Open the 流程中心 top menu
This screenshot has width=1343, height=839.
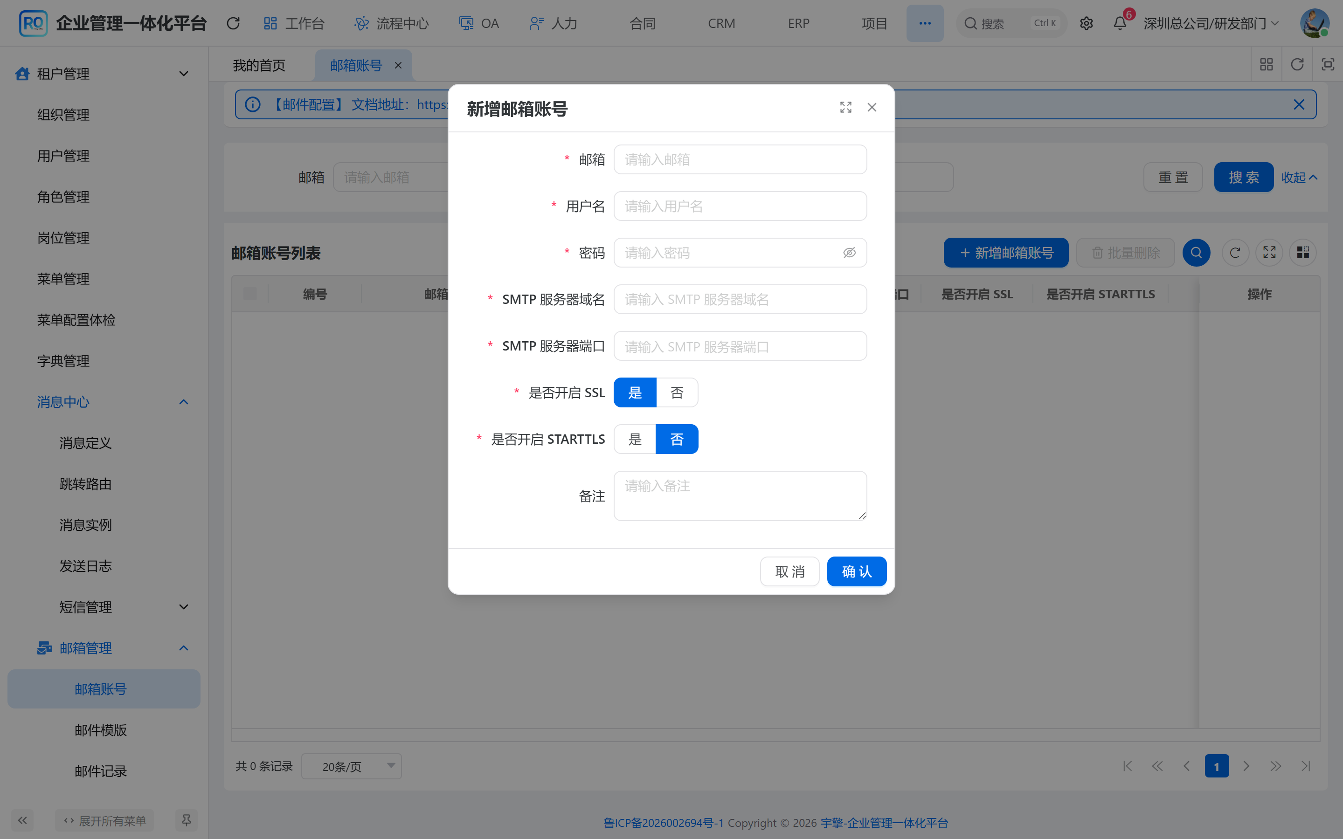coord(392,23)
